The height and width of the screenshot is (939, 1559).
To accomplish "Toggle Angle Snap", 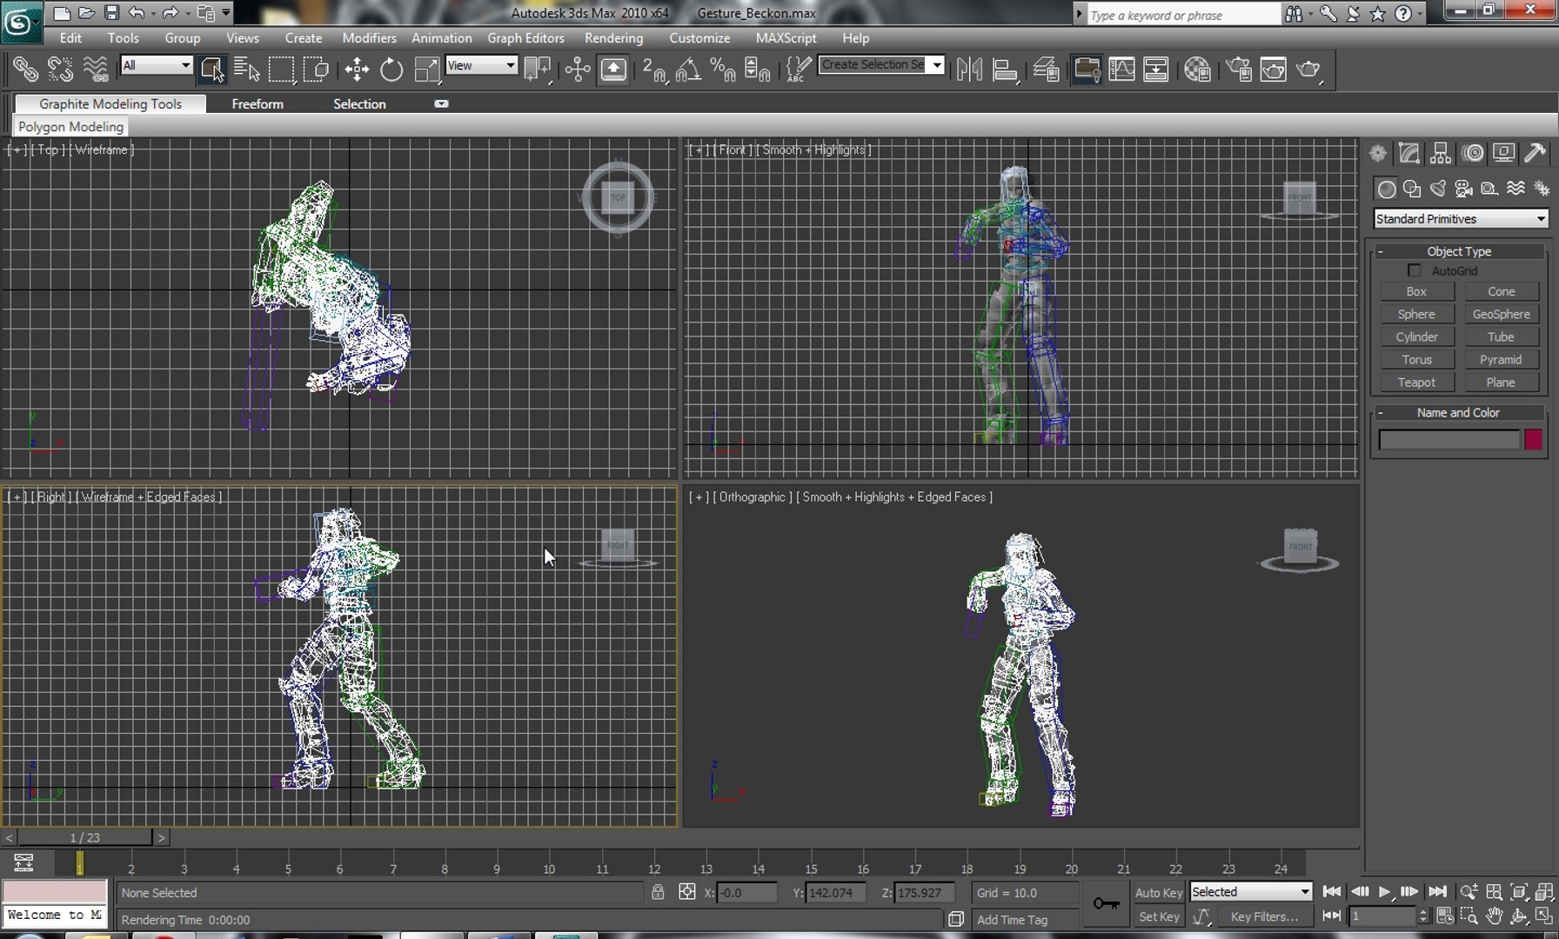I will 688,70.
